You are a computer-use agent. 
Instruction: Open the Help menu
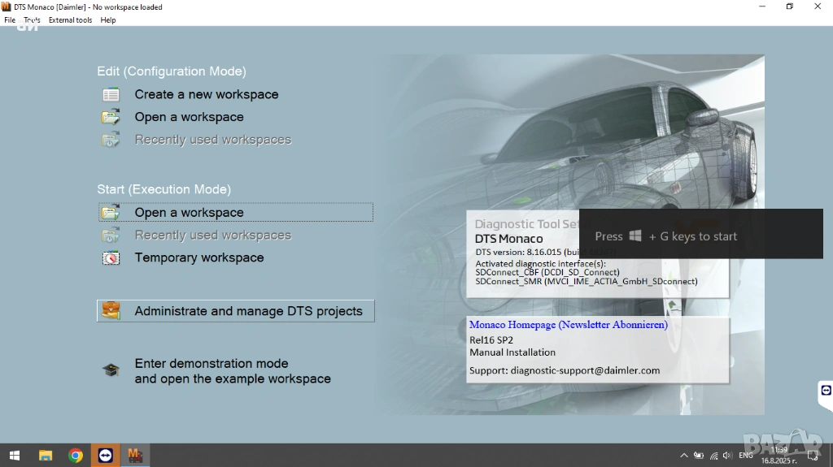click(x=108, y=20)
